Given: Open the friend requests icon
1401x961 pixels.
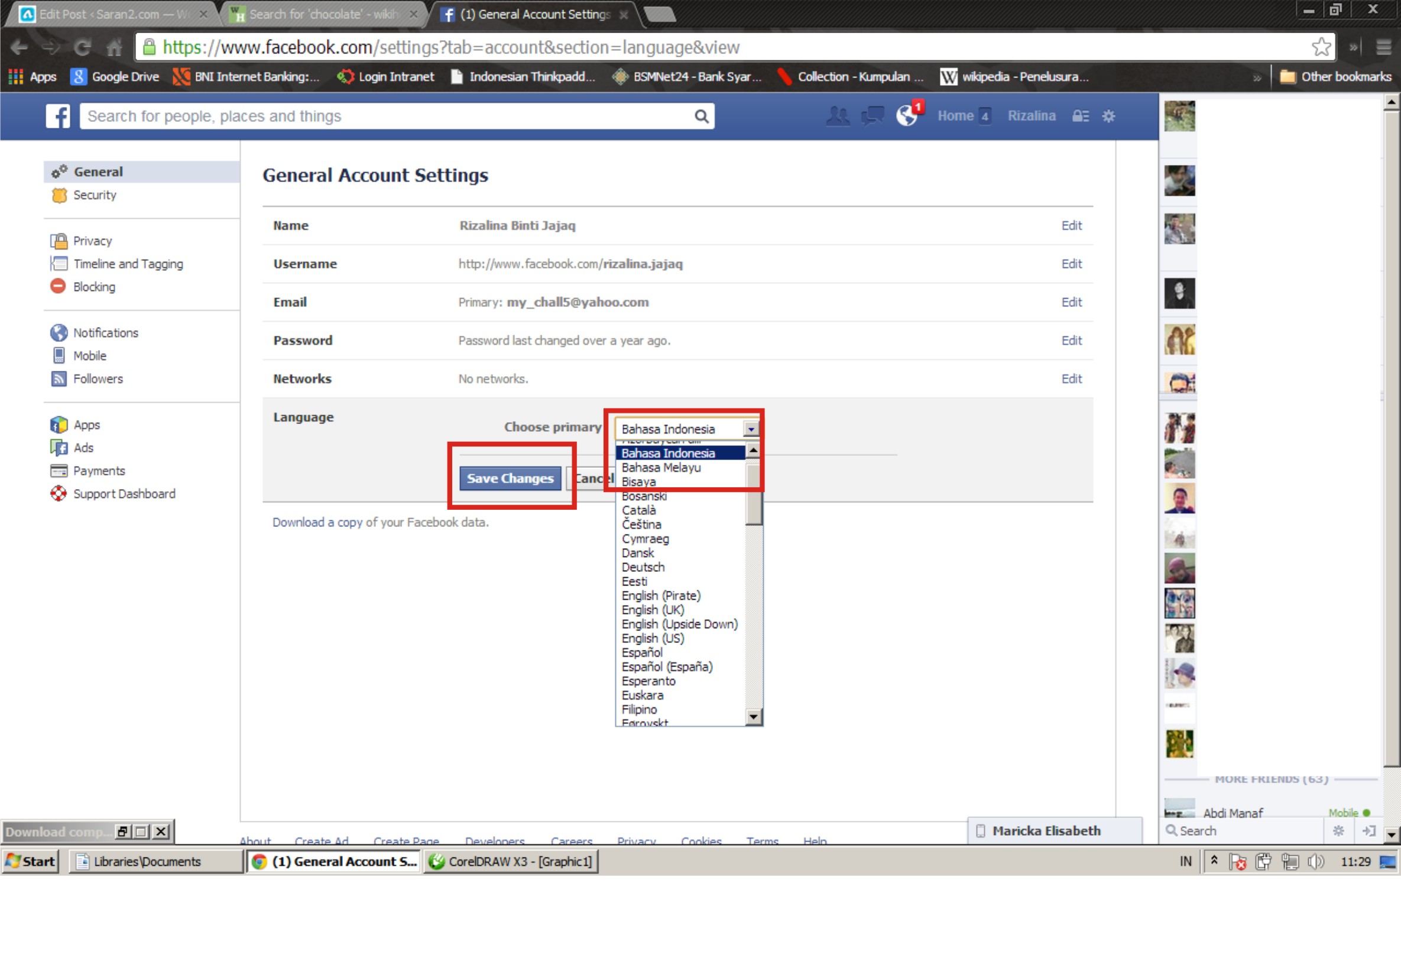Looking at the screenshot, I should point(837,116).
